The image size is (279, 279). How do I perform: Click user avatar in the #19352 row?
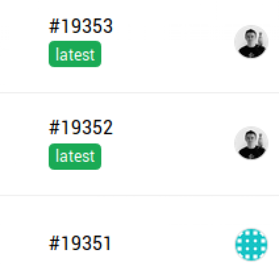click(251, 143)
